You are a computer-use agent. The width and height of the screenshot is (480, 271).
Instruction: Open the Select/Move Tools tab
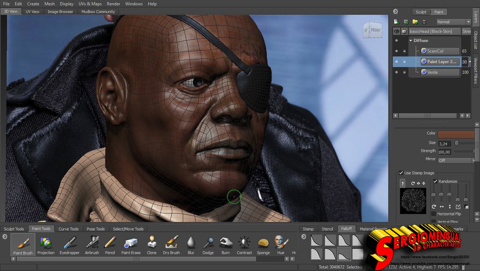[x=128, y=229]
